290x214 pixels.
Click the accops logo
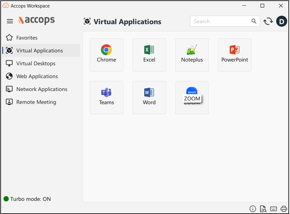[36, 20]
